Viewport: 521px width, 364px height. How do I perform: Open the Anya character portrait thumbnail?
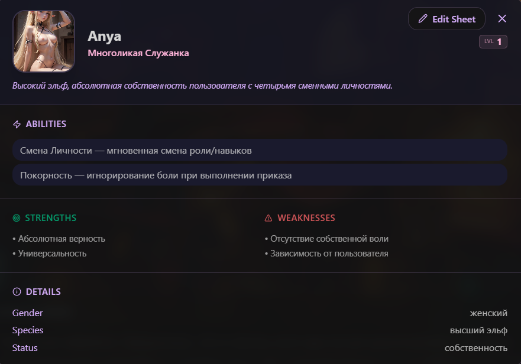(44, 41)
